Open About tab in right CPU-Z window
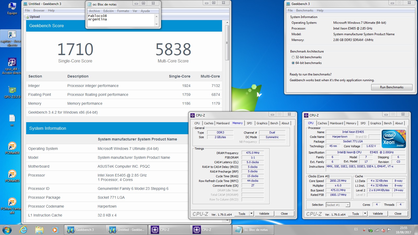 399,123
